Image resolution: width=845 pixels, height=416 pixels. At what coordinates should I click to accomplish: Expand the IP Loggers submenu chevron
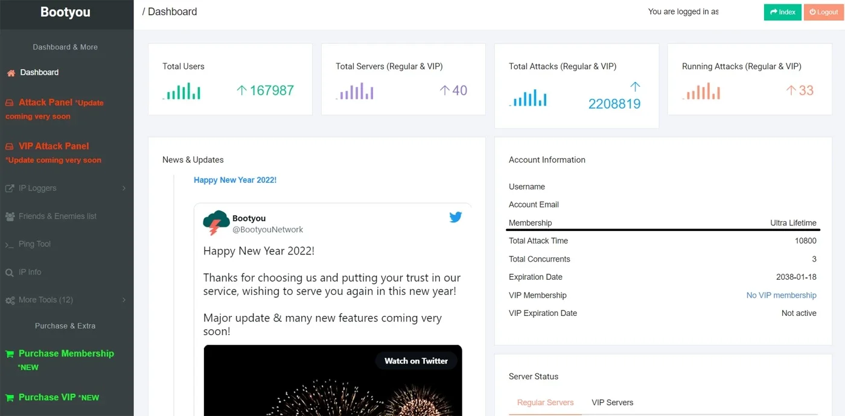point(124,188)
